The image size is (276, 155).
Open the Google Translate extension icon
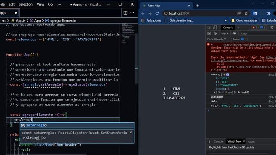[255, 13]
